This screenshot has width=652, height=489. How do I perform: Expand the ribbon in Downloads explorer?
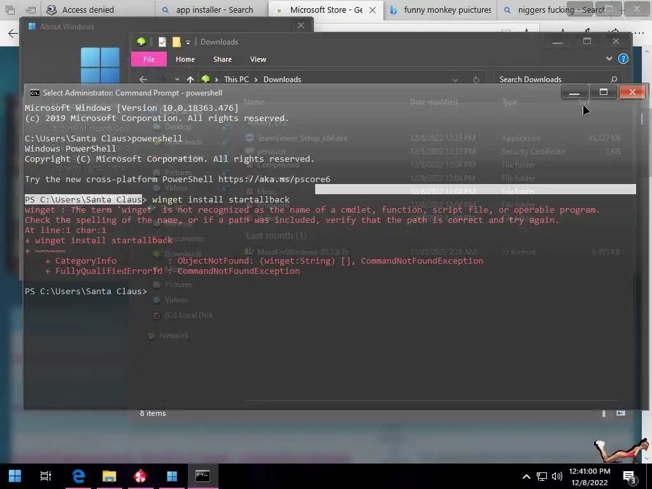coord(609,59)
